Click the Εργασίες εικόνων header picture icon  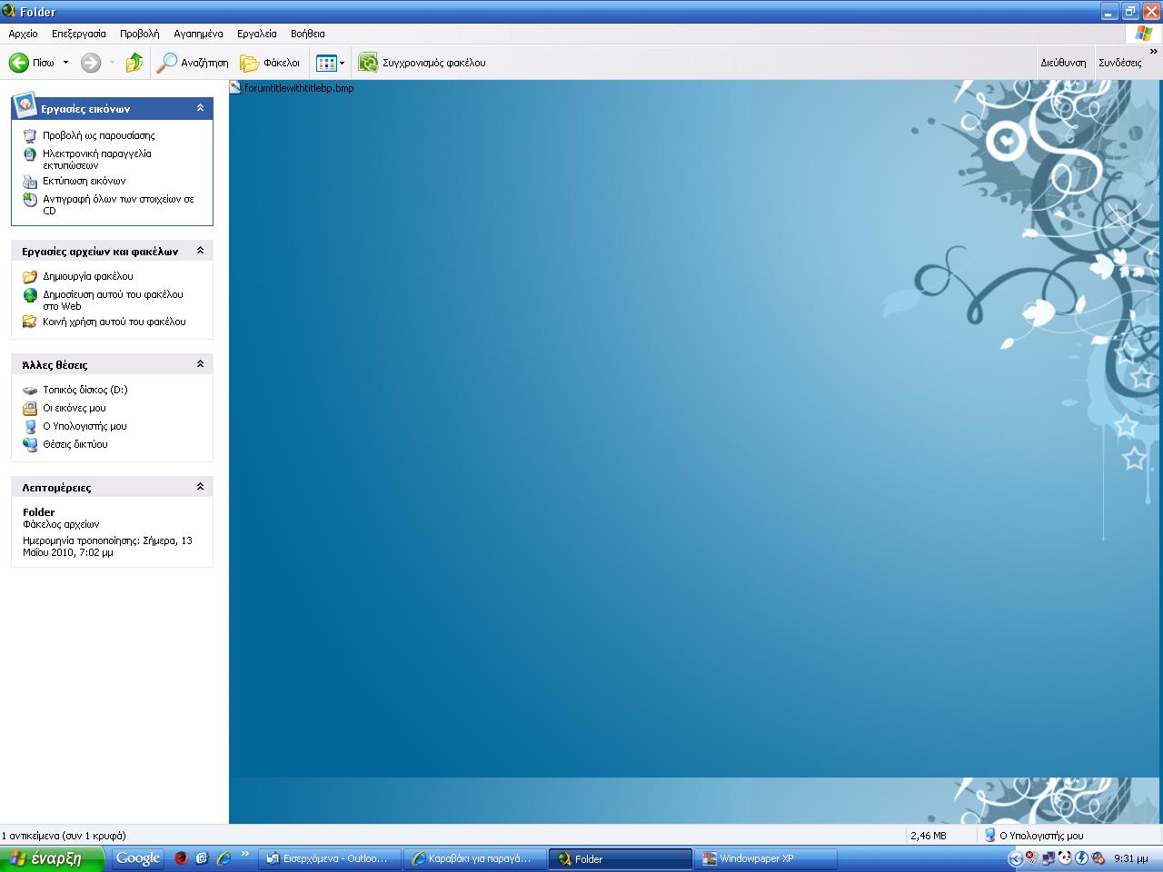tap(25, 104)
